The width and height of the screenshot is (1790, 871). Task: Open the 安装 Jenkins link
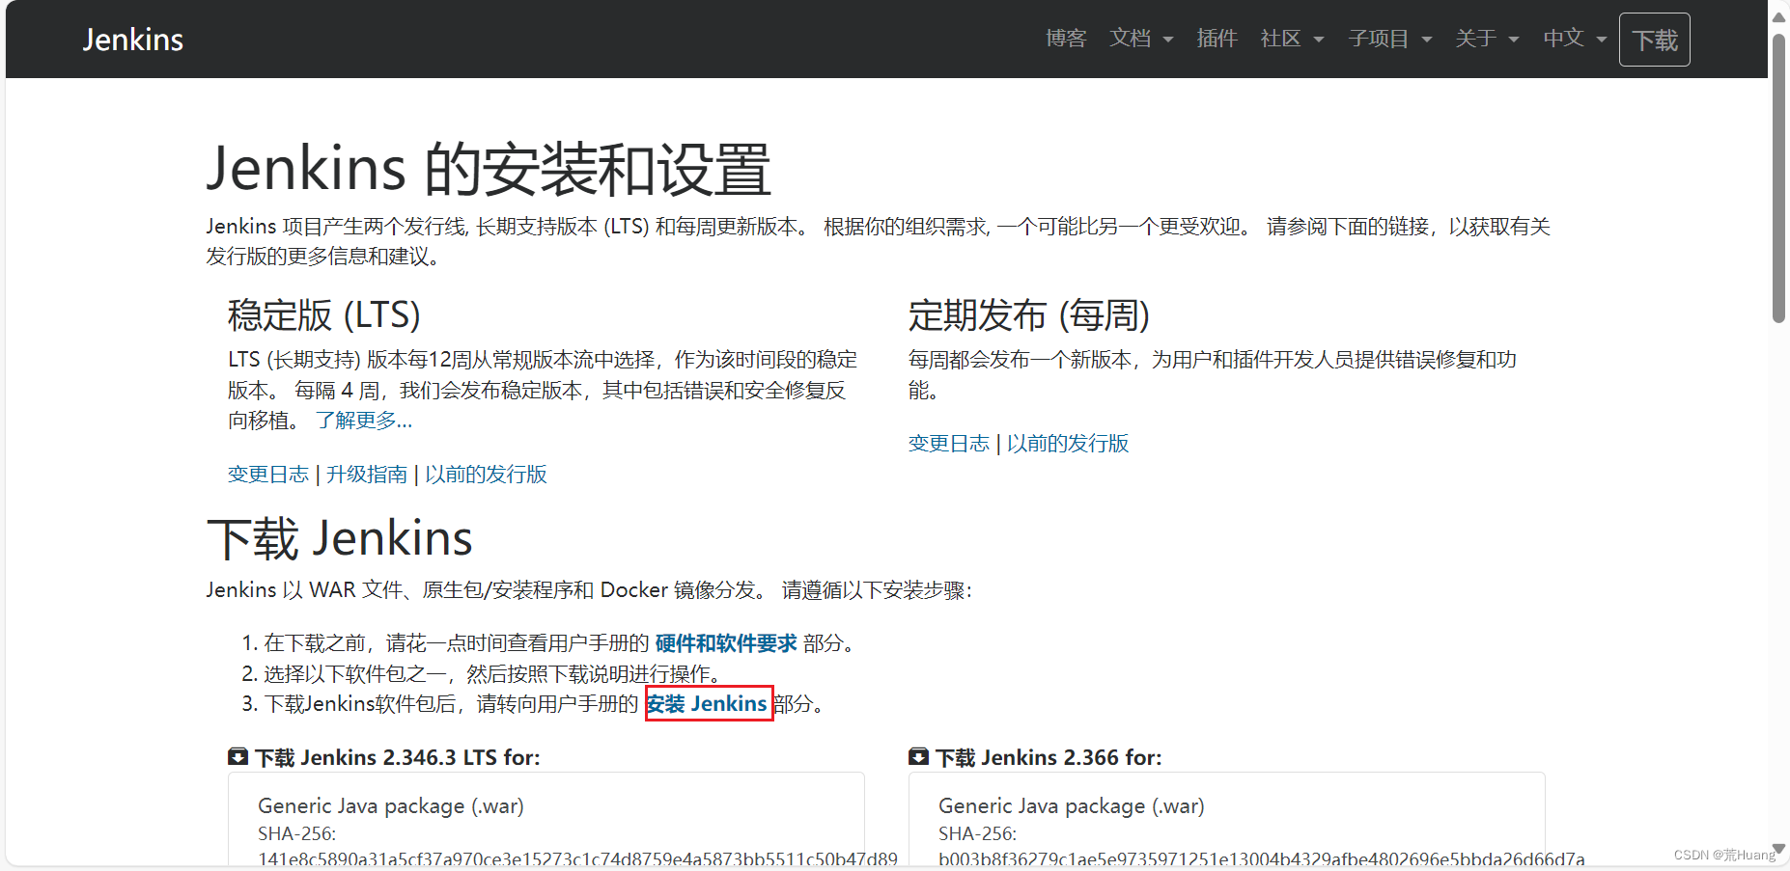coord(707,704)
